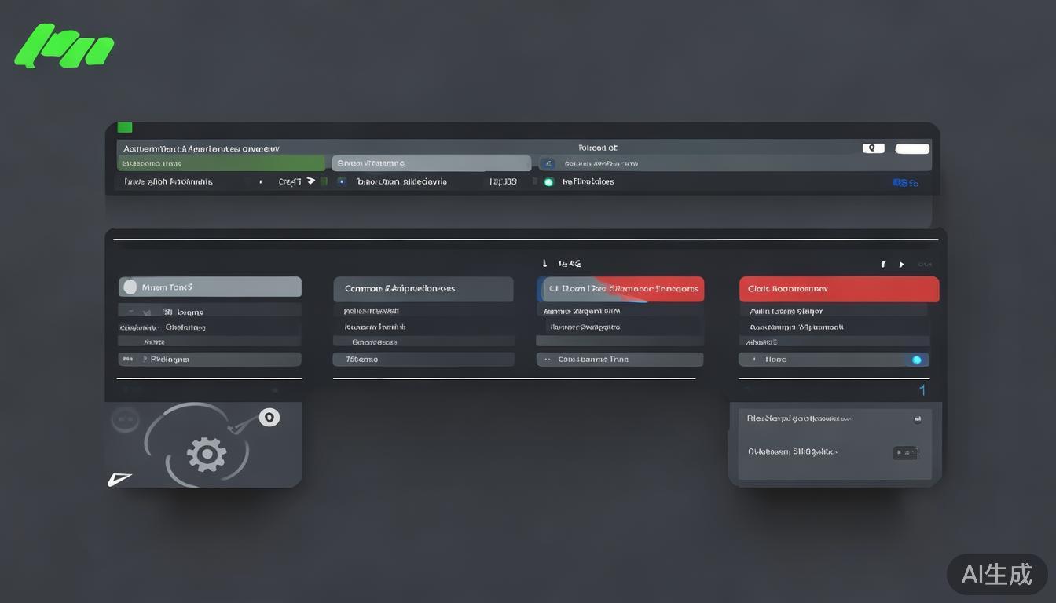Toggle the green radio dot in top toolbar row
The height and width of the screenshot is (603, 1056).
[548, 182]
